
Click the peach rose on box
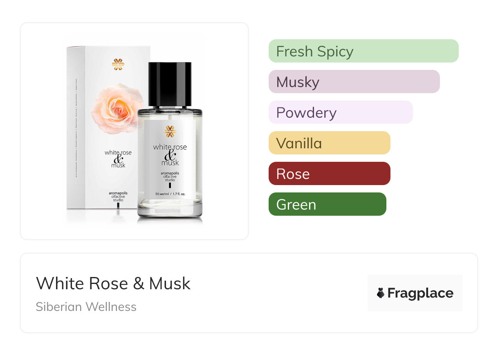coord(117,105)
